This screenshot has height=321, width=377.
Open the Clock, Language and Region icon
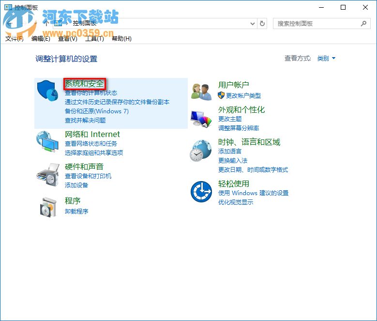tap(201, 151)
